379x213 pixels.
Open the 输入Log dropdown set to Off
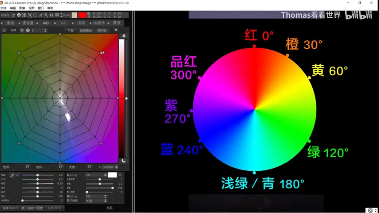(x=96, y=175)
